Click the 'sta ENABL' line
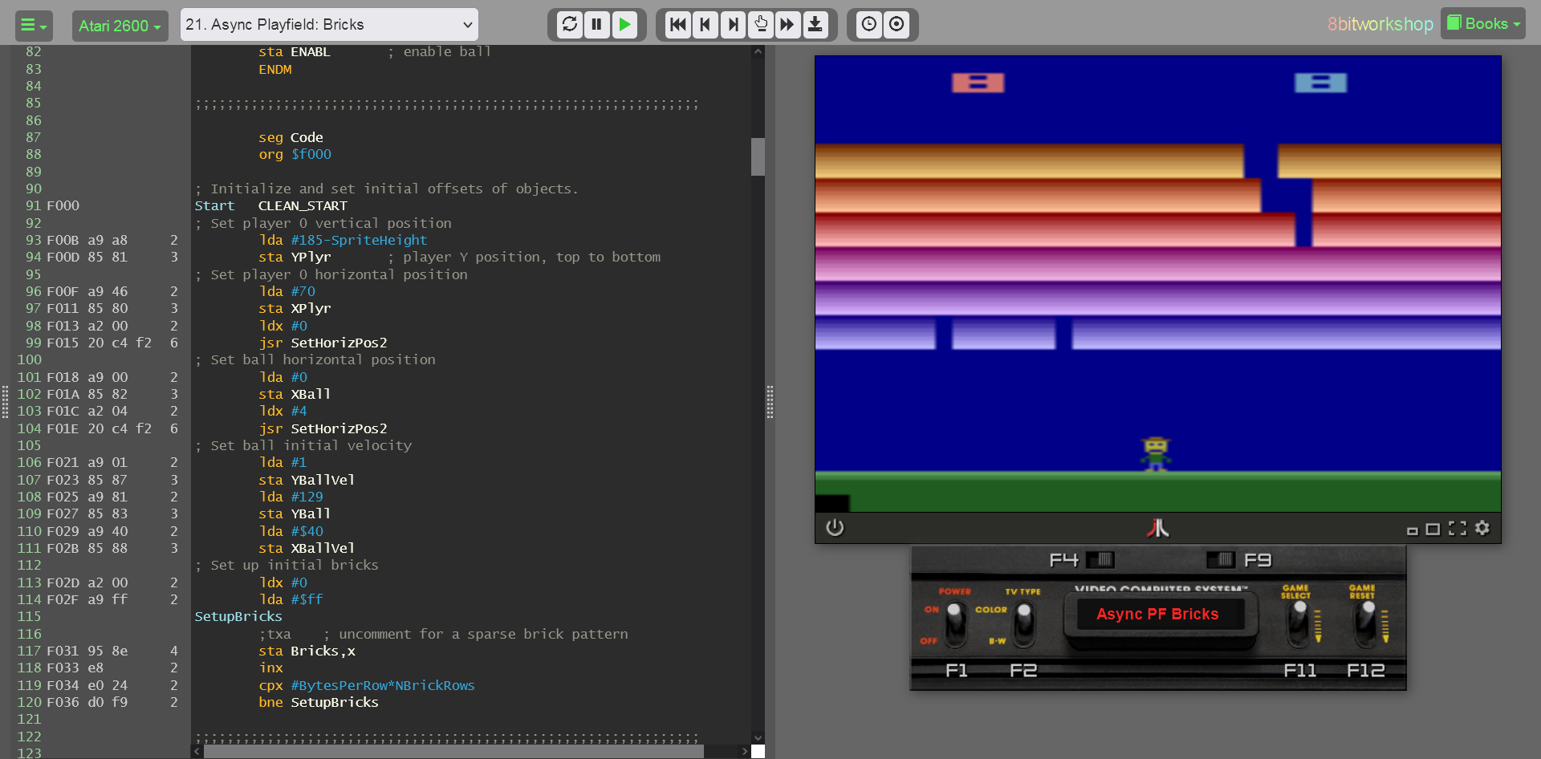This screenshot has height=759, width=1541. coord(295,52)
